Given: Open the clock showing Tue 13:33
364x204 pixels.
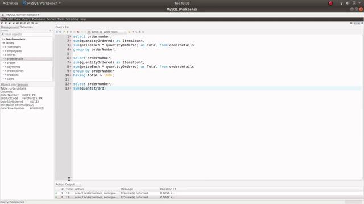Looking at the screenshot, I should pyautogui.click(x=182, y=3).
